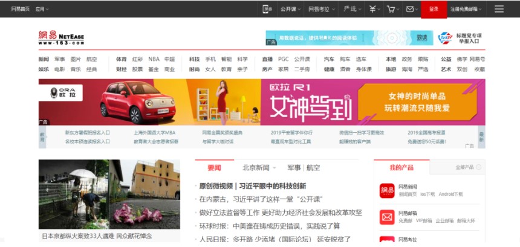The width and height of the screenshot is (520, 247).
Task: Click the 标题党专项举报入口 link
Action: tap(469, 38)
